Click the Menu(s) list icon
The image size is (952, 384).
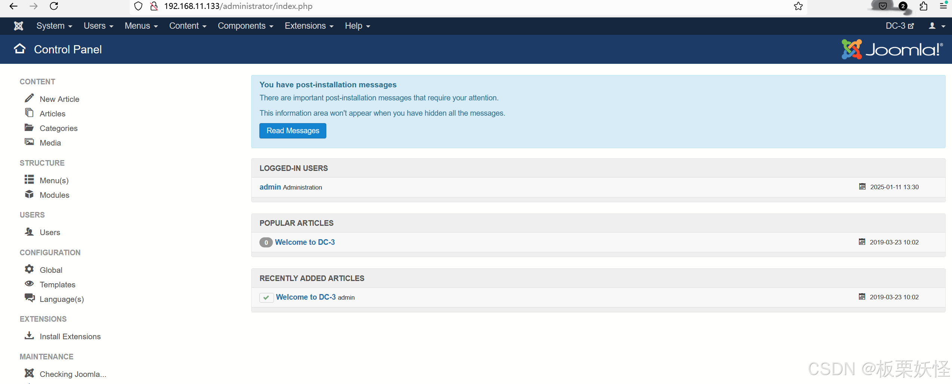pyautogui.click(x=29, y=179)
